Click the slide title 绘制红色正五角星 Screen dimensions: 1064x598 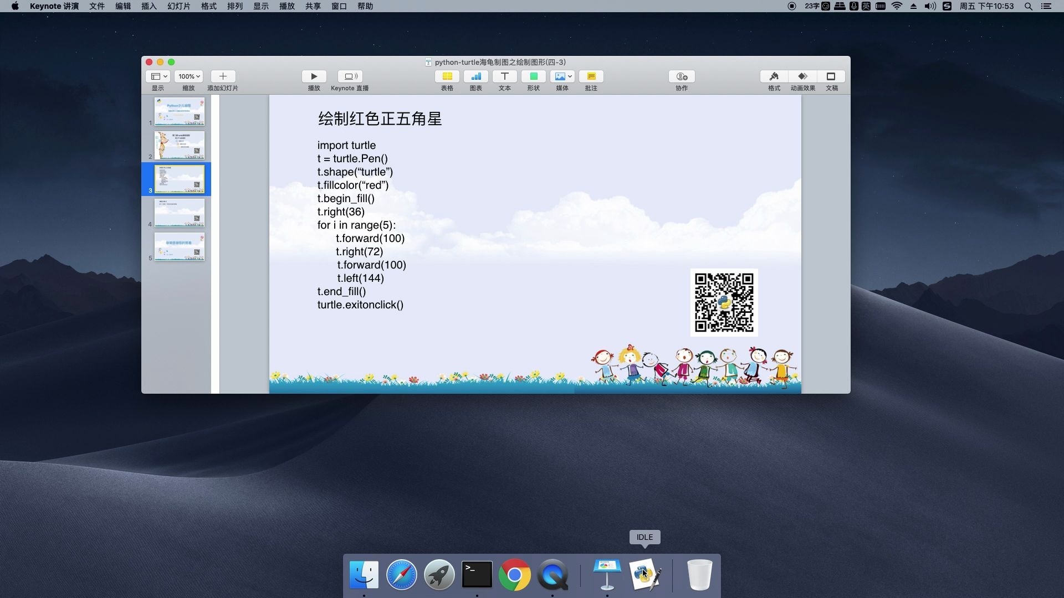click(x=380, y=118)
